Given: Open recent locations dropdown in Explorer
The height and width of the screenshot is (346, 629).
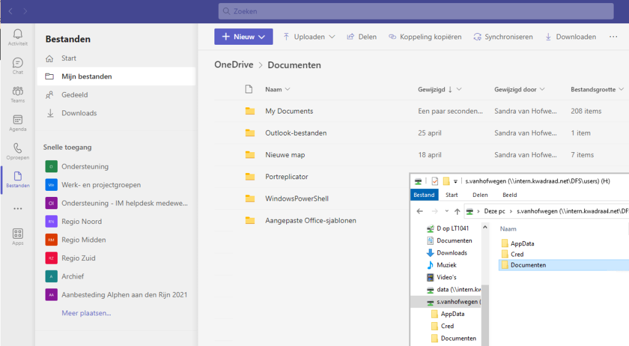Looking at the screenshot, I should coord(447,211).
